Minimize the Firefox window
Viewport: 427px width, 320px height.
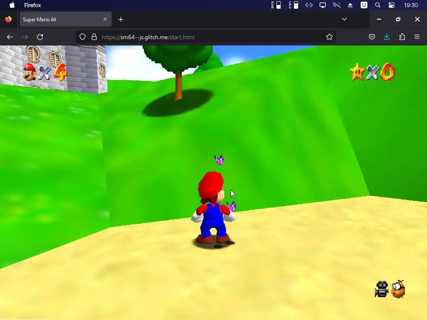(379, 19)
